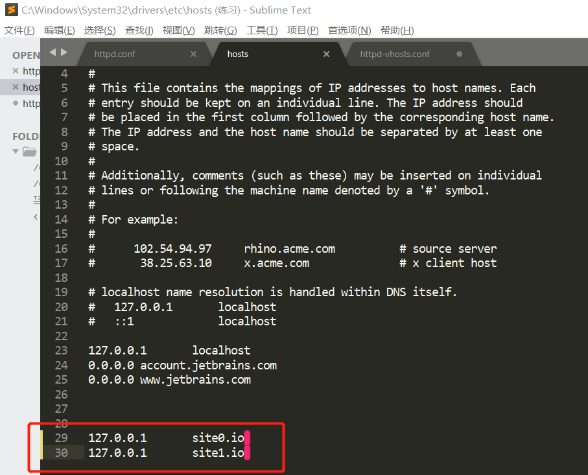Screen dimensions: 588x475
Task: Click 0.0.0.0 on line 24
Action: pos(111,365)
